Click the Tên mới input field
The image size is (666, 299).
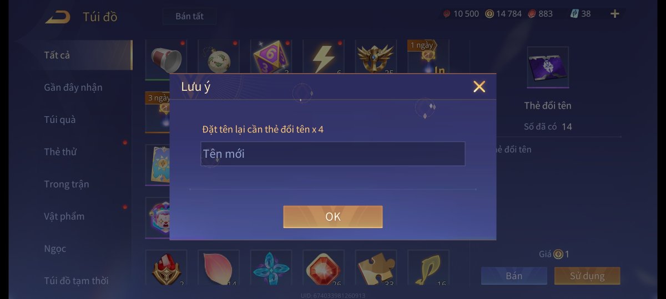click(333, 154)
